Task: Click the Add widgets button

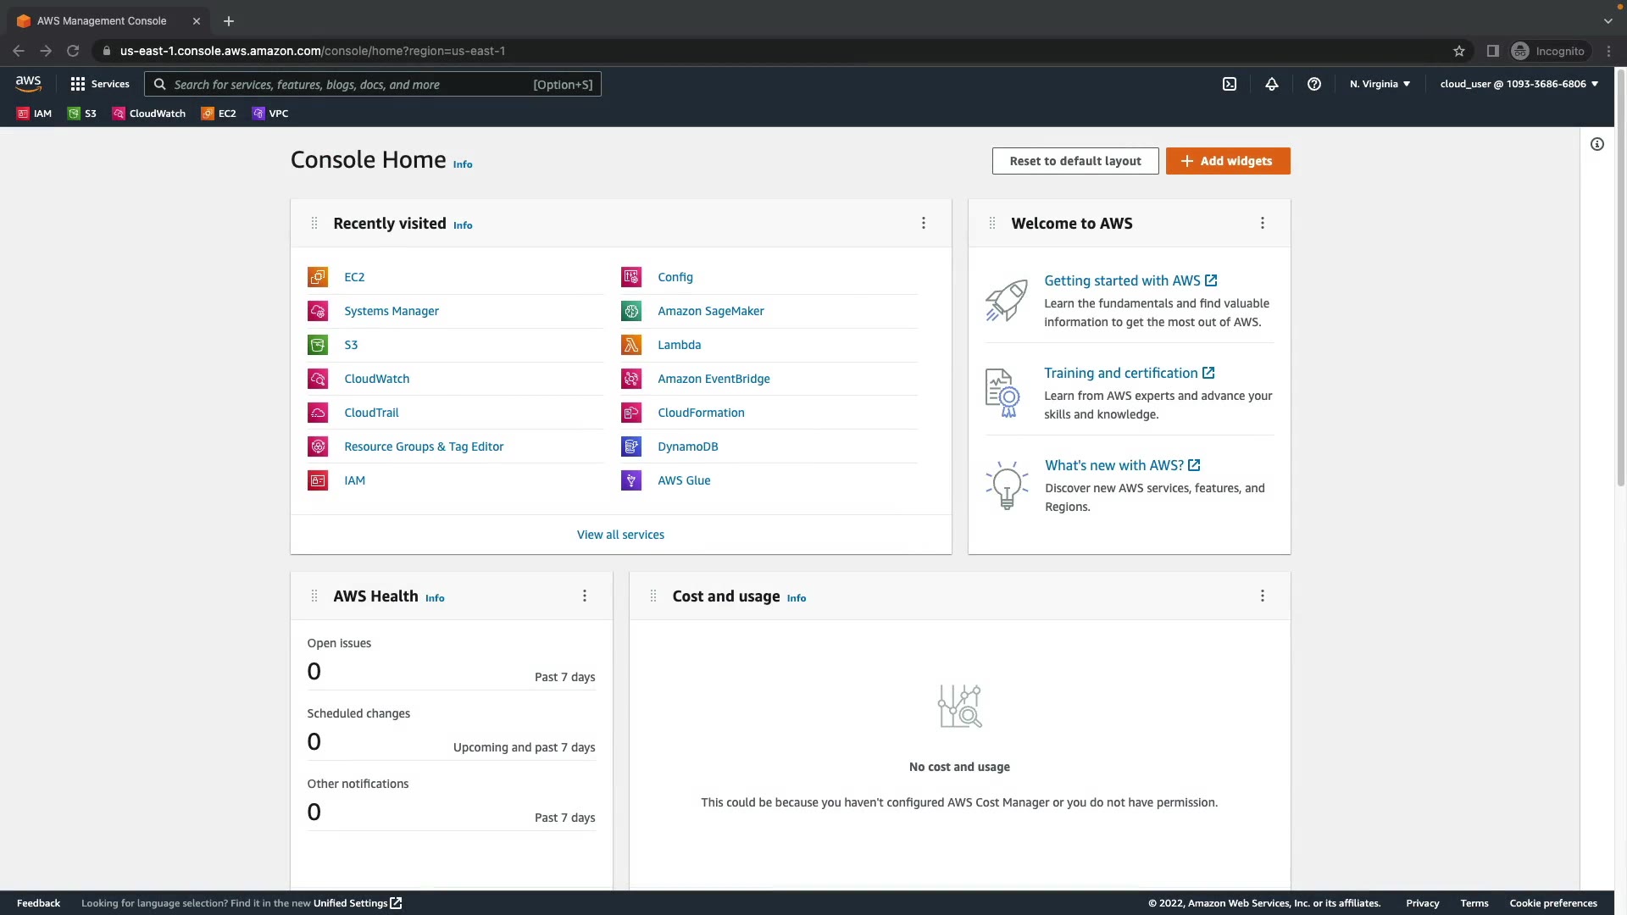Action: (x=1228, y=161)
